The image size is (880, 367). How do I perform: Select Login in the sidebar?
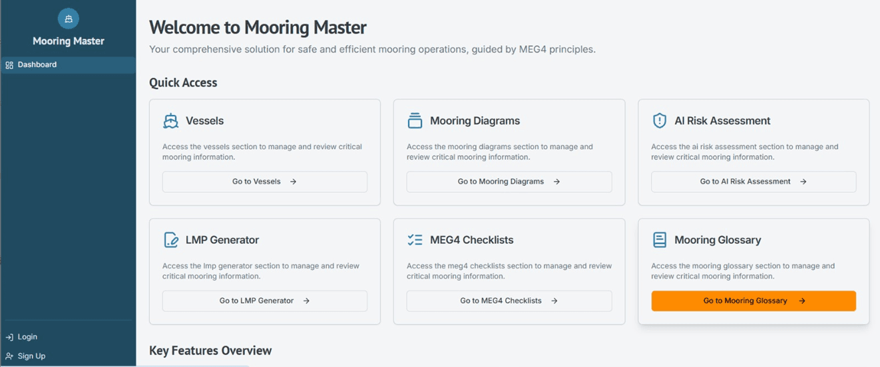click(x=27, y=337)
